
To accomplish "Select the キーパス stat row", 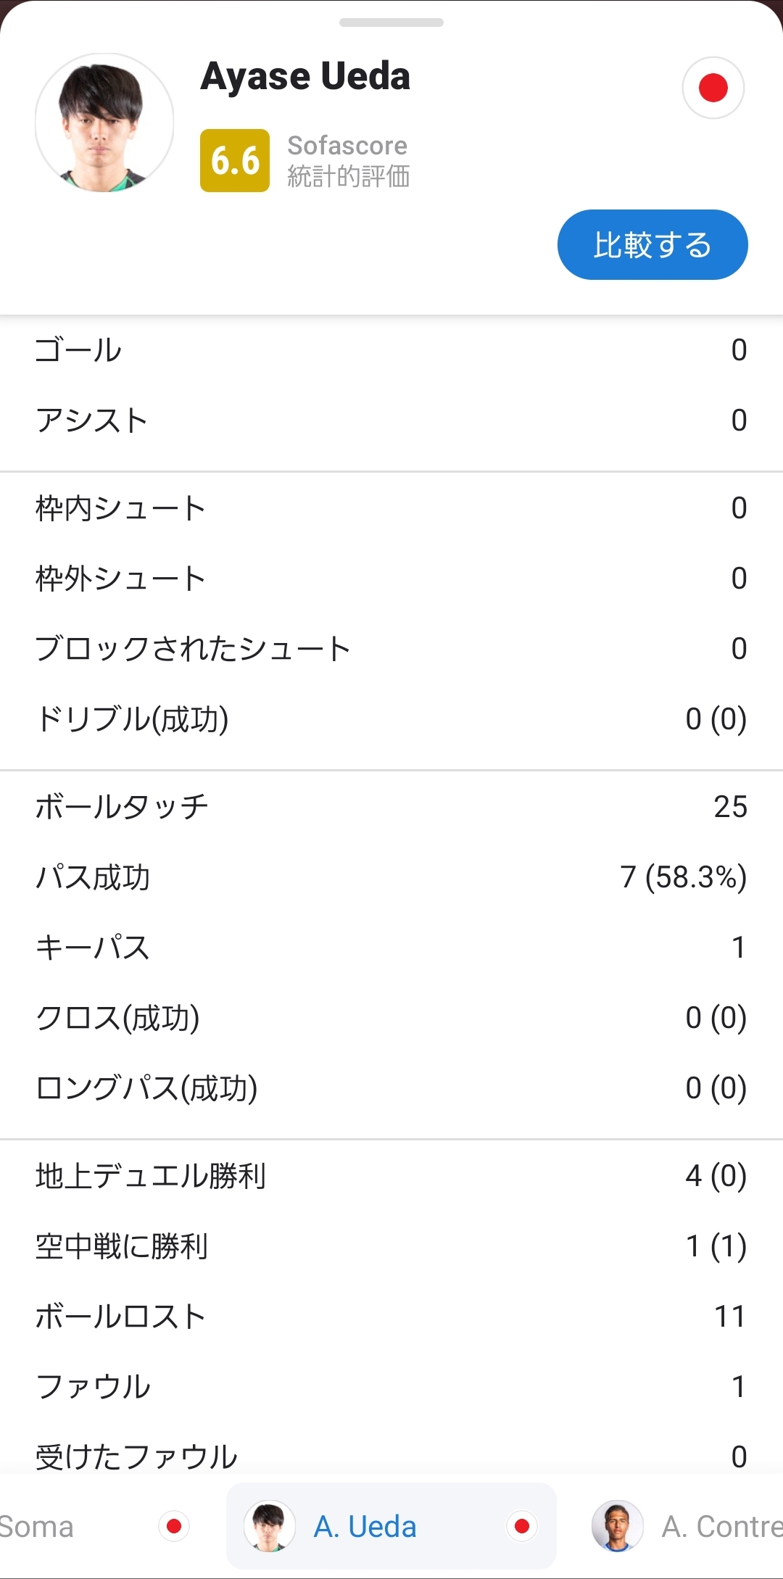I will coord(391,948).
